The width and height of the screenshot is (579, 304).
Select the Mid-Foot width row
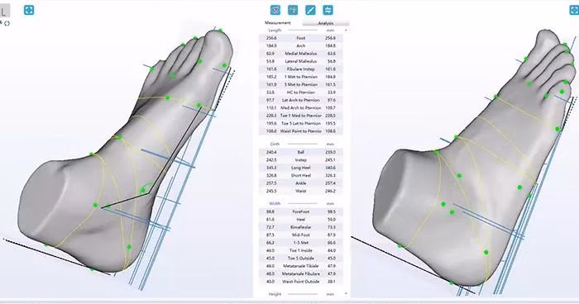click(x=300, y=235)
